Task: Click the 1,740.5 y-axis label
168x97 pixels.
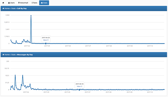Action: 7,36
